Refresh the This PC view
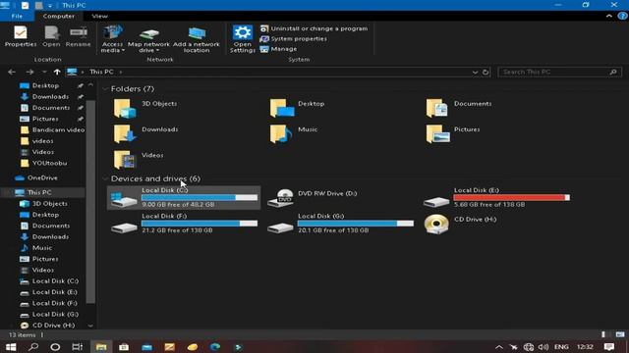Image resolution: width=629 pixels, height=353 pixels. click(486, 72)
